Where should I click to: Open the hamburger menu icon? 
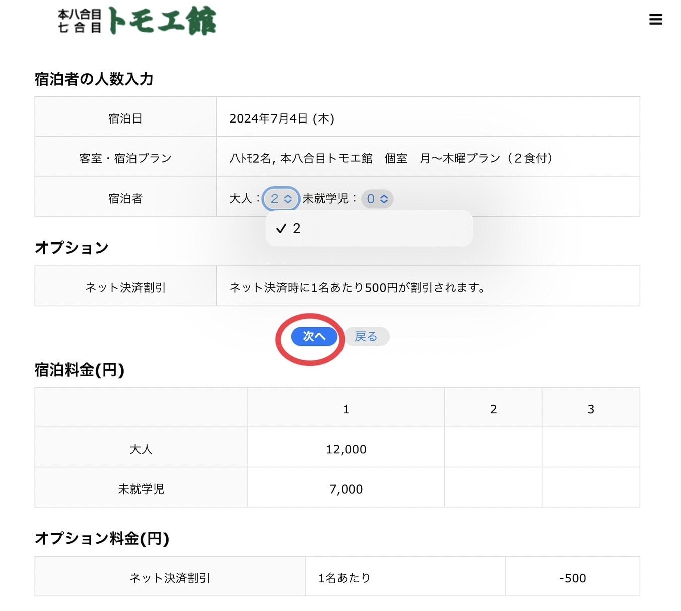[x=655, y=20]
